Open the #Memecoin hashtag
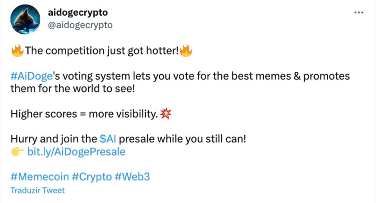Image resolution: width=380 pixels, height=203 pixels. (40, 177)
